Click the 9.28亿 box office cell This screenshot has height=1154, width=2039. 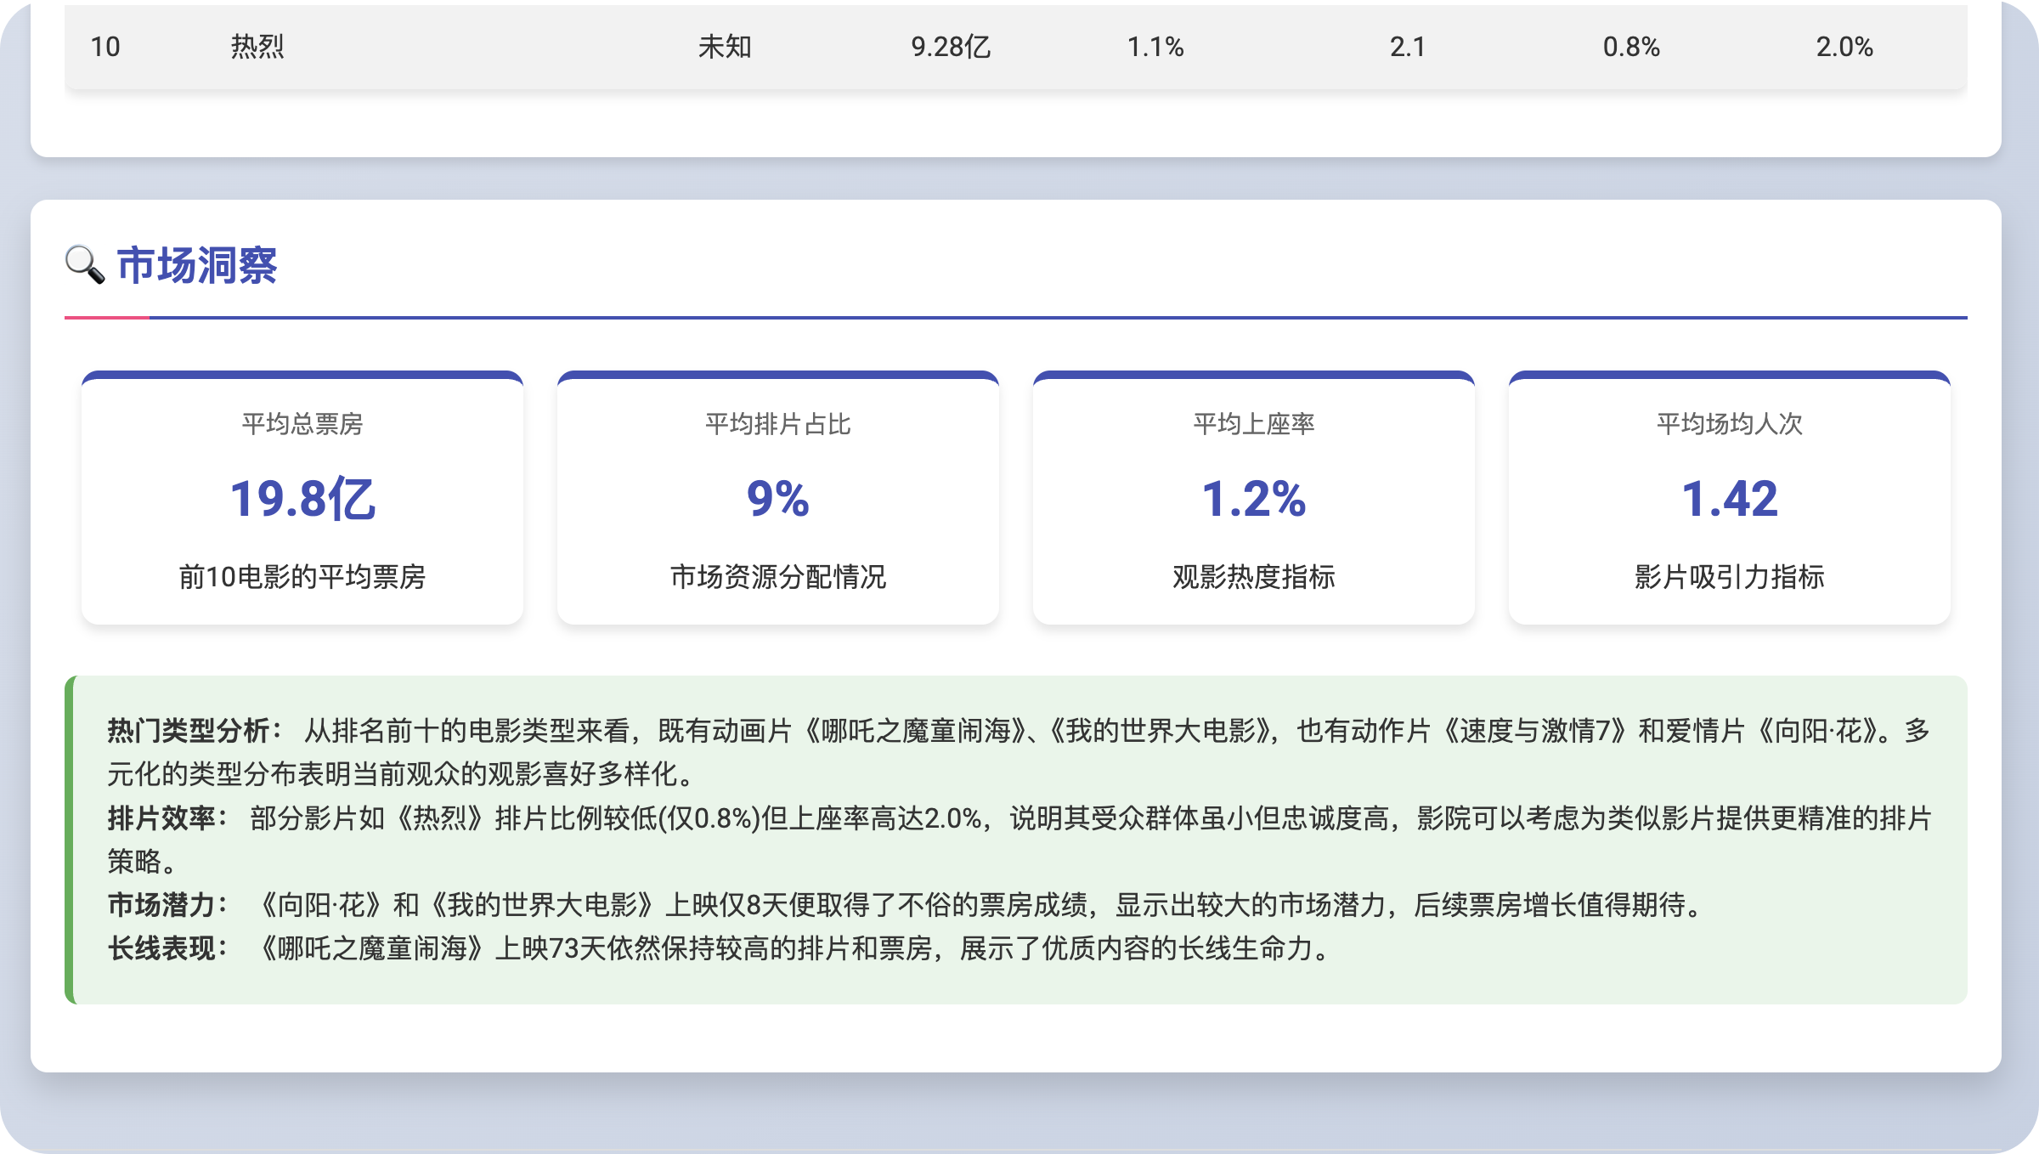(x=951, y=47)
